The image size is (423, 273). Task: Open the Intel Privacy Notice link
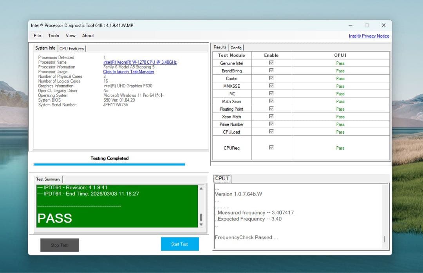(369, 36)
